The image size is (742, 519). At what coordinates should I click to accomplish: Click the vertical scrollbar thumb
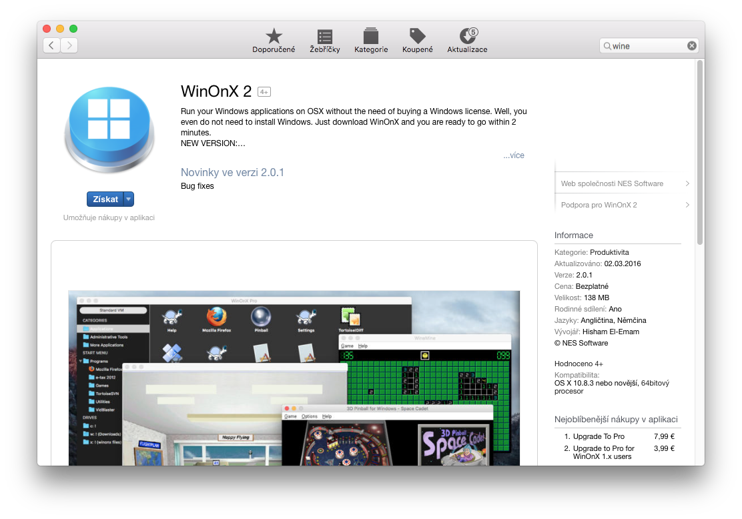[x=699, y=152]
